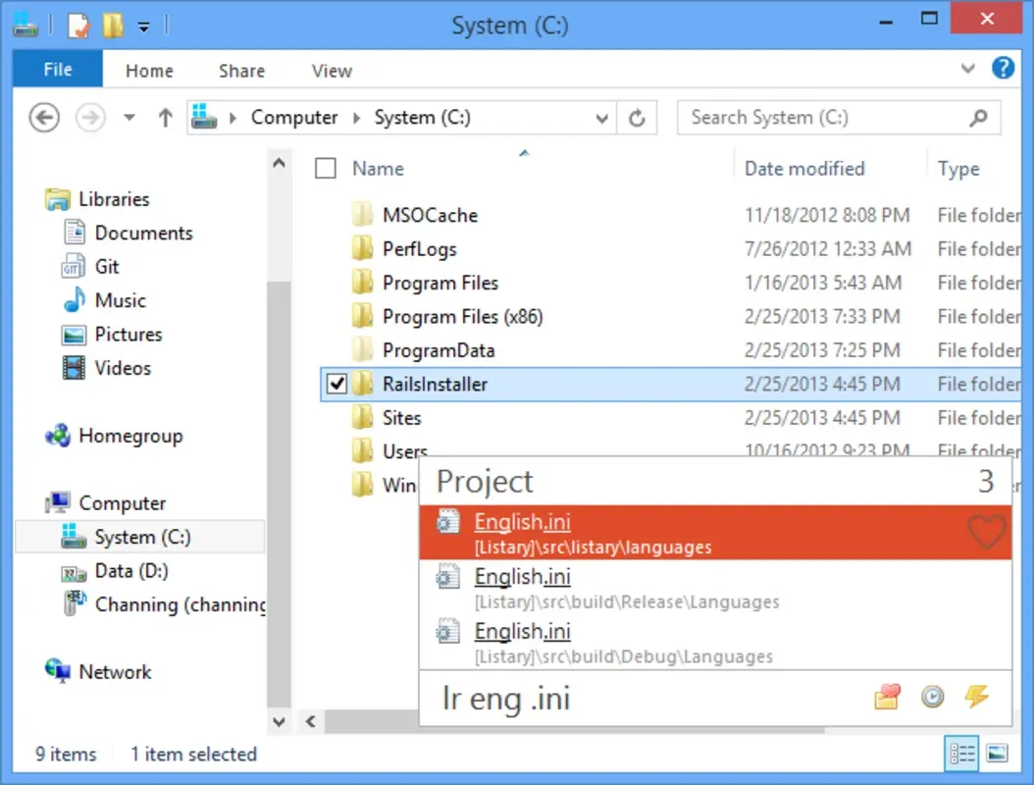Click Name column sort arrow to reverse order
The height and width of the screenshot is (785, 1034).
[523, 153]
